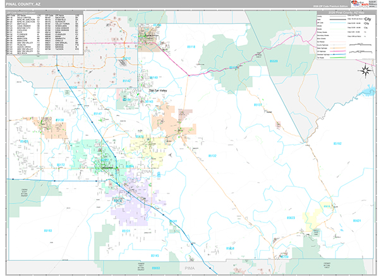Viewport: 379px width, 276px height.
Task: Select ZIP code label 85141
Action: tap(173, 221)
